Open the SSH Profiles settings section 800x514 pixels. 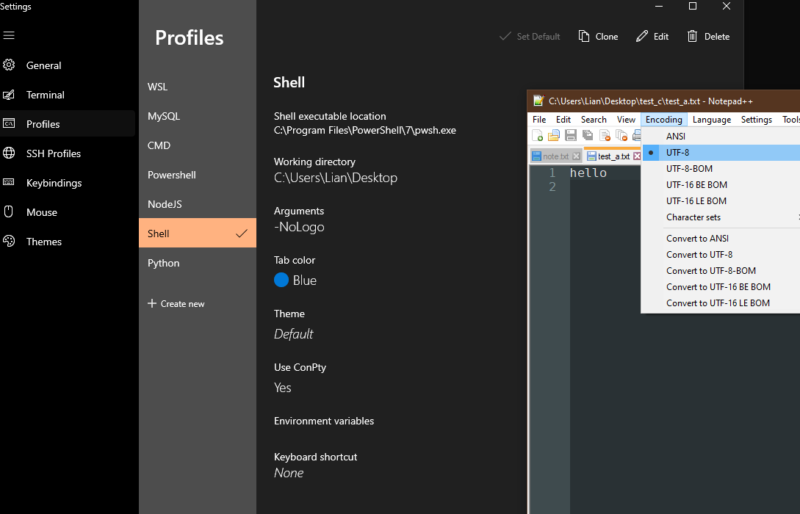(x=53, y=153)
